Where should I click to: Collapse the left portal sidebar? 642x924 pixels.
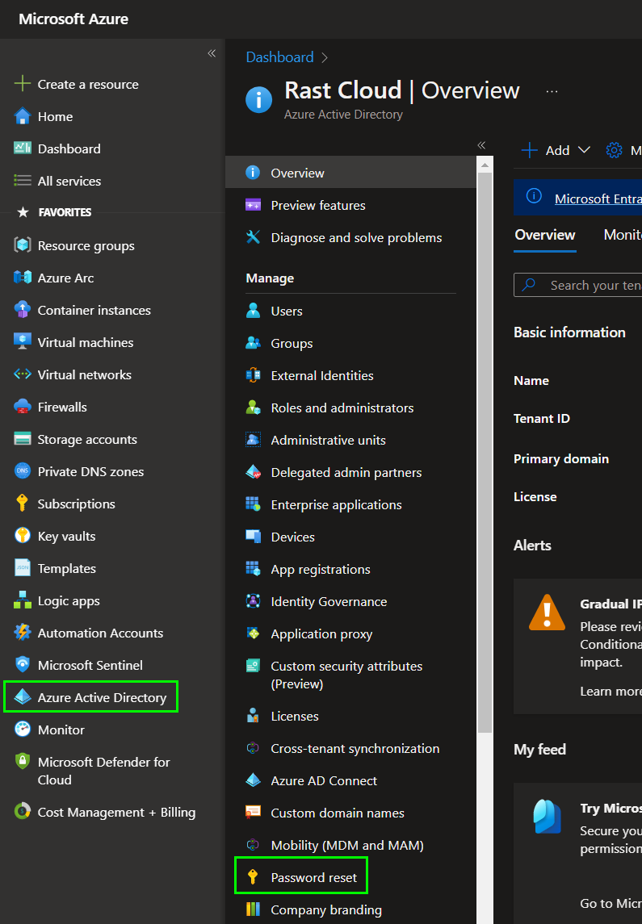coord(212,53)
